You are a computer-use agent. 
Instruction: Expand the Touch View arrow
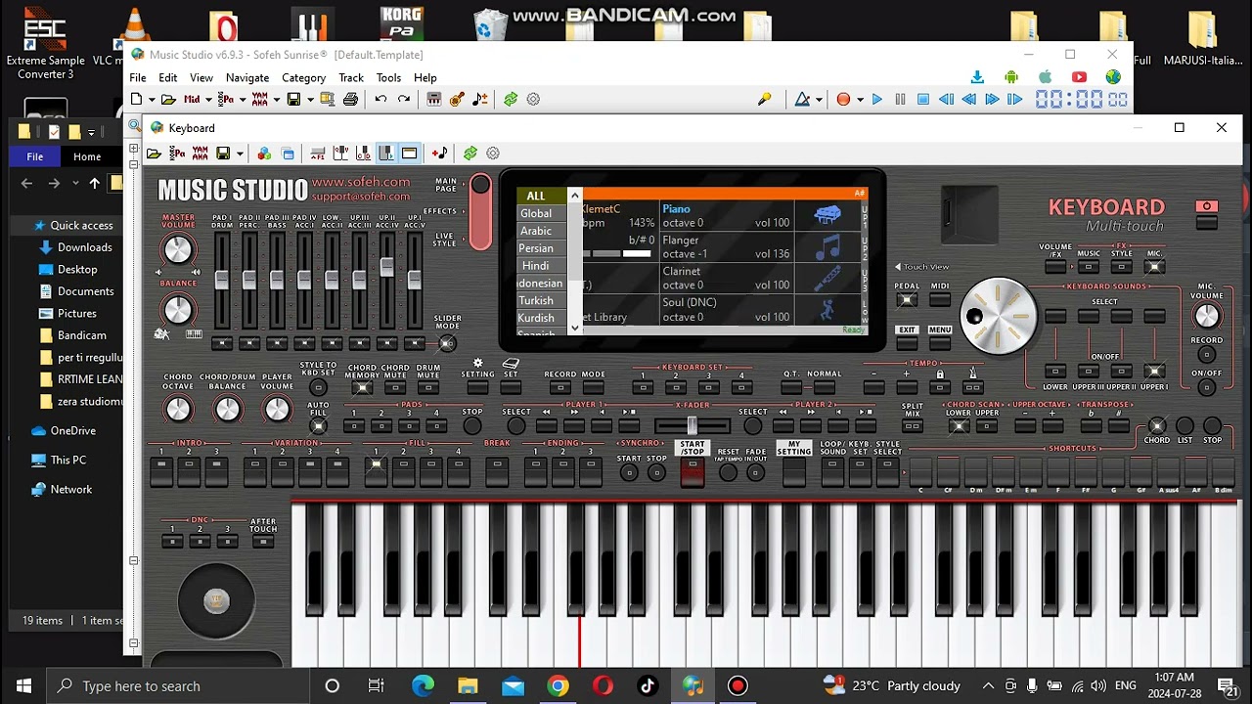pos(898,267)
